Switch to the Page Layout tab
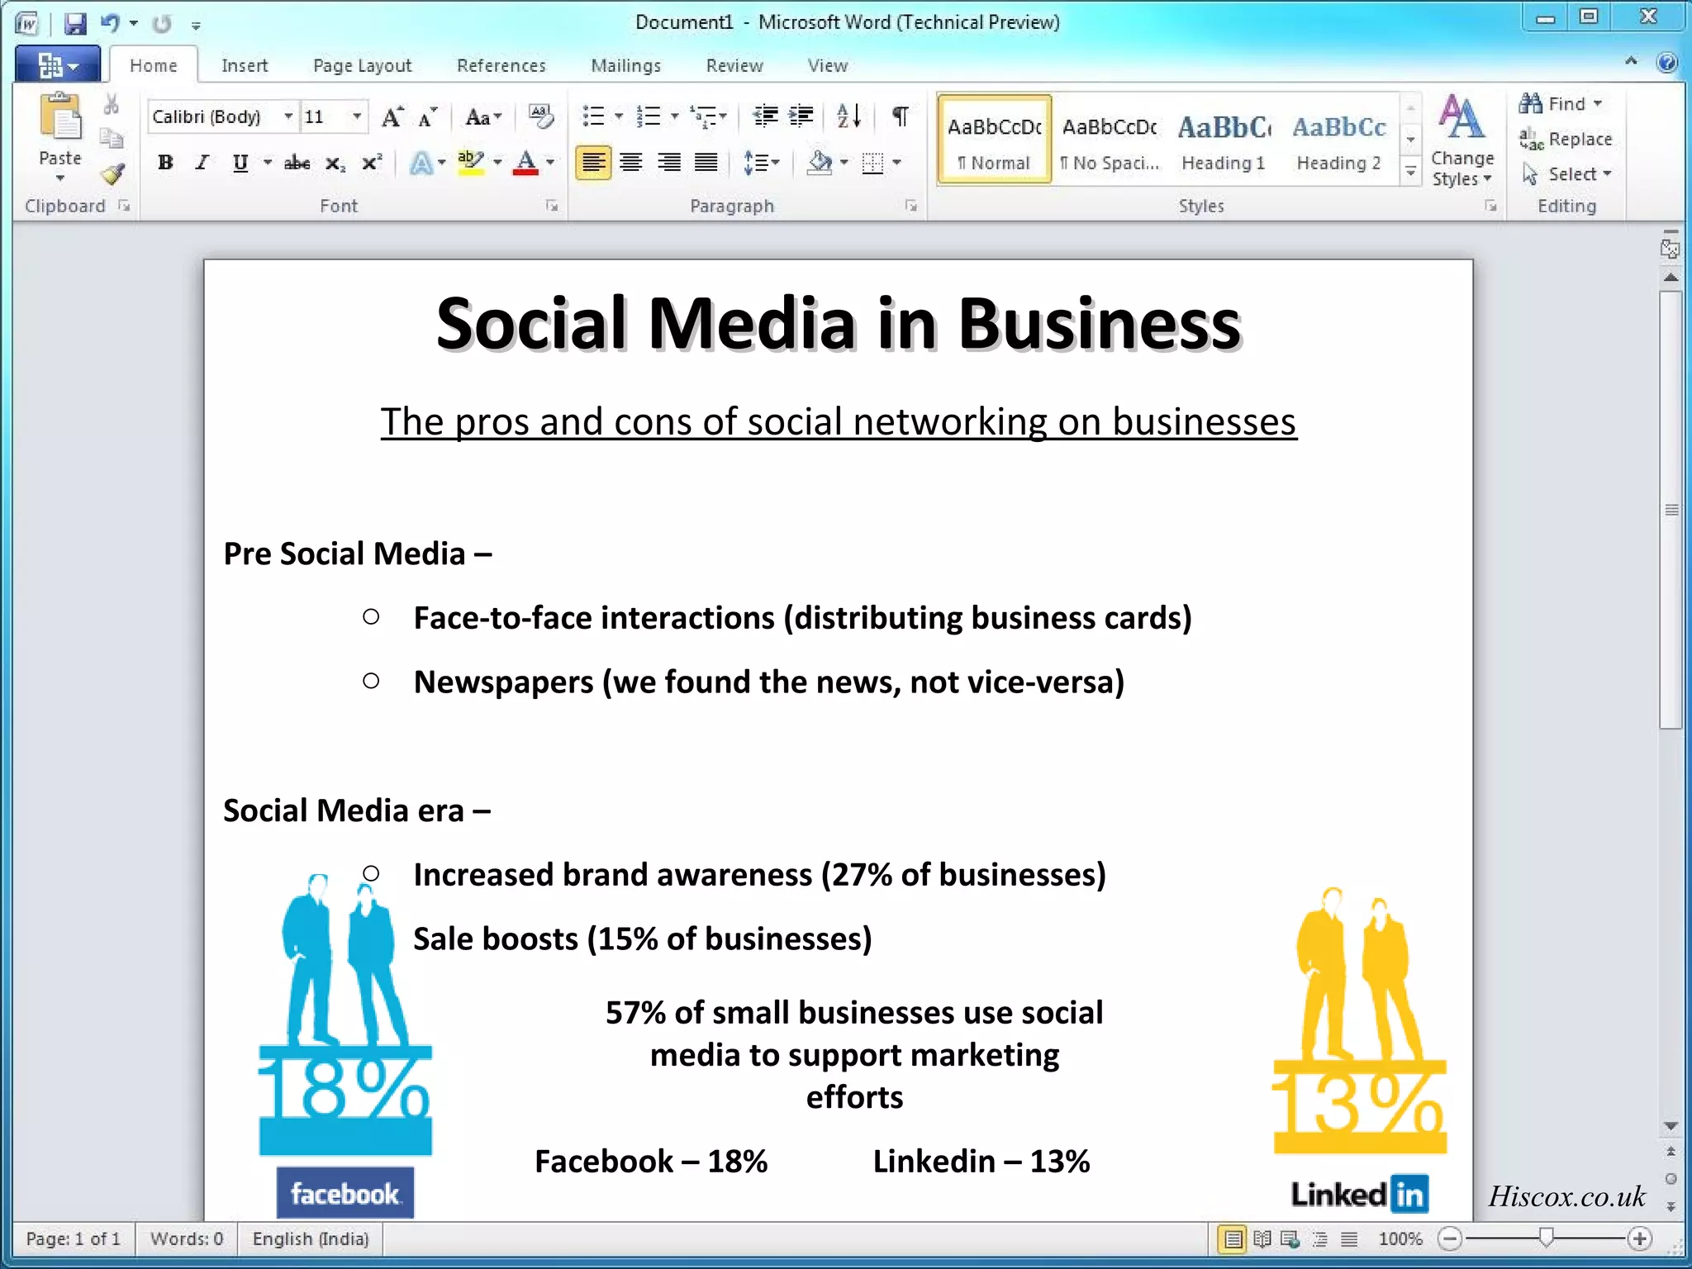 click(362, 66)
